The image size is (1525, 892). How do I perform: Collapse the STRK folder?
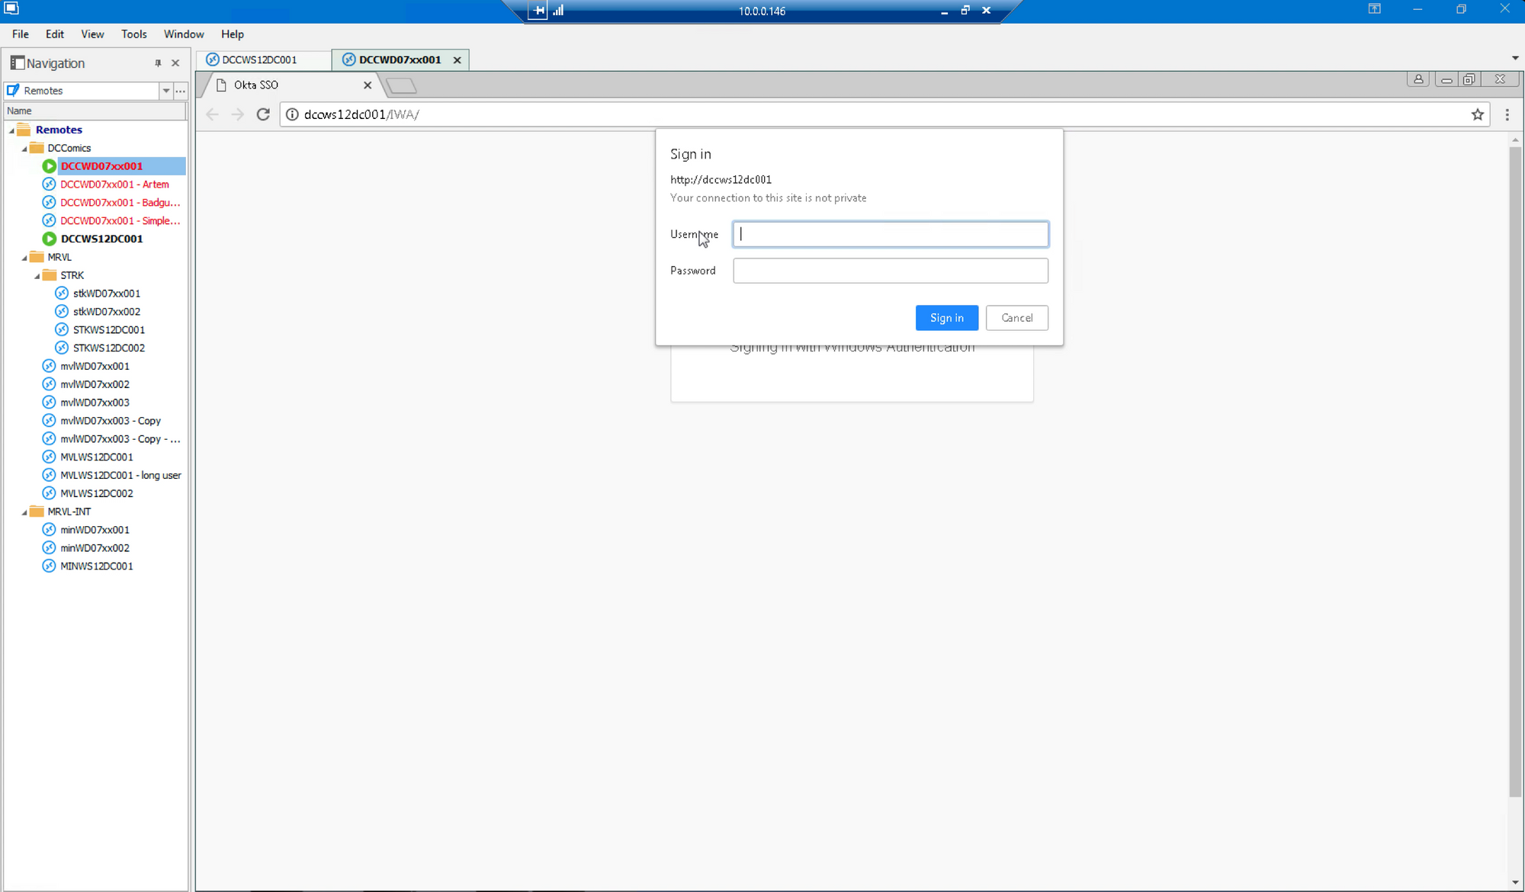coord(37,276)
